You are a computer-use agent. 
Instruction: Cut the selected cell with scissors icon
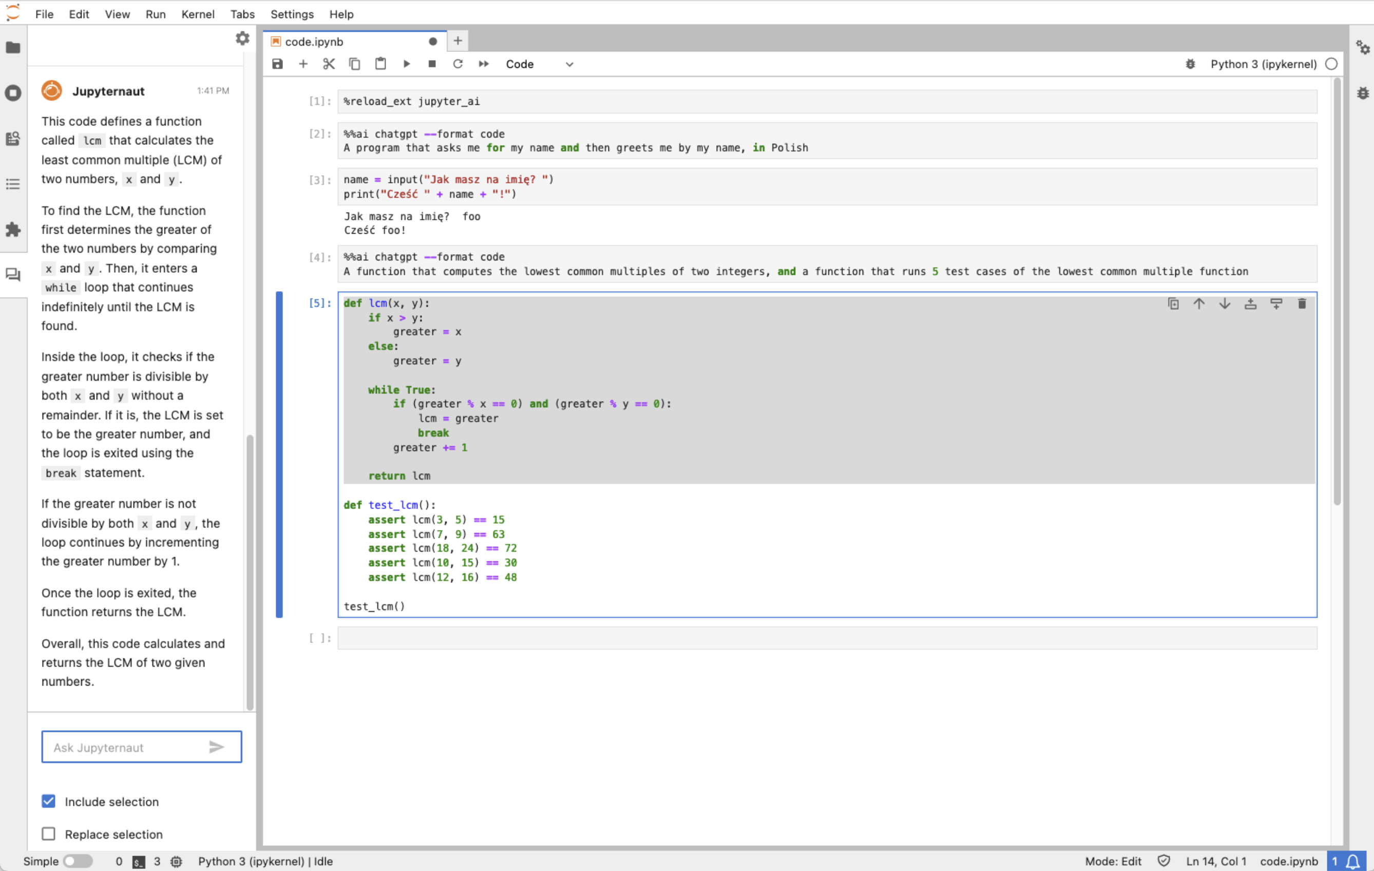[x=329, y=64]
